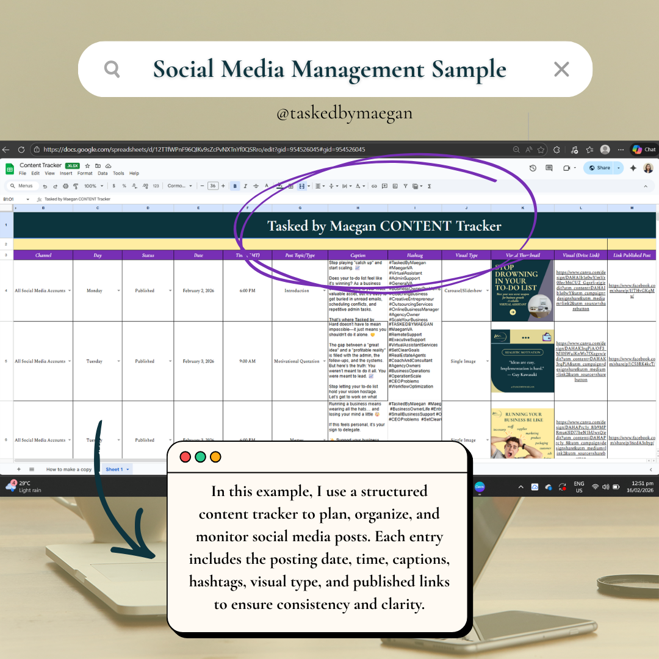Screen dimensions: 659x659
Task: Toggle strikethrough formatting
Action: click(256, 186)
